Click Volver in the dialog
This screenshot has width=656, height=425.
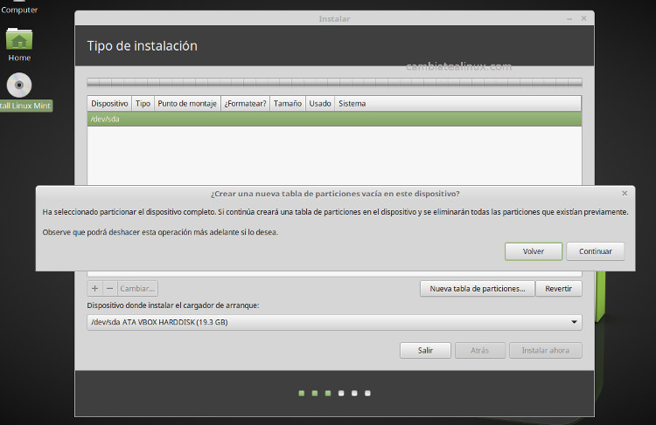534,251
